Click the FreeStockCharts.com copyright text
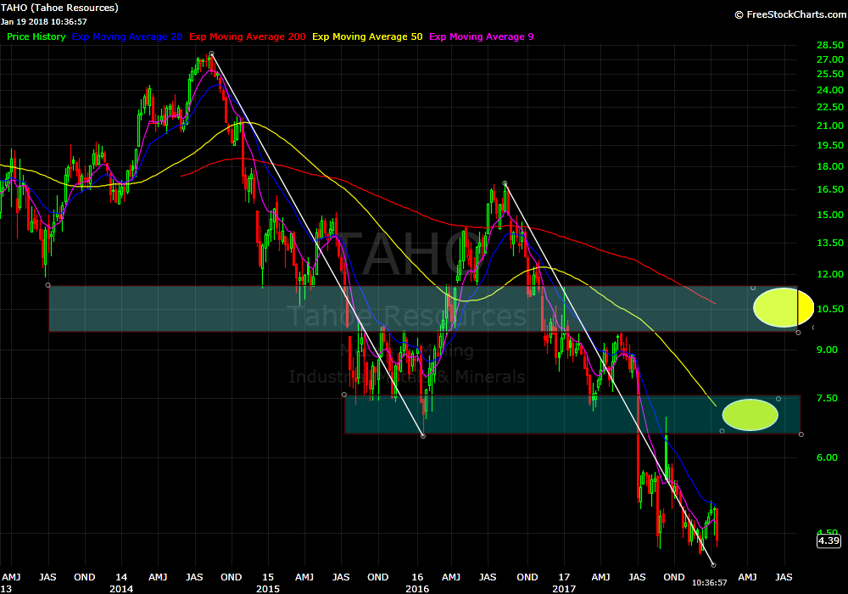 790,14
